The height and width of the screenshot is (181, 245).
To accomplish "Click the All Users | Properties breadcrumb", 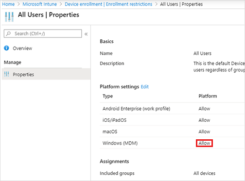I will pyautogui.click(x=181, y=4).
